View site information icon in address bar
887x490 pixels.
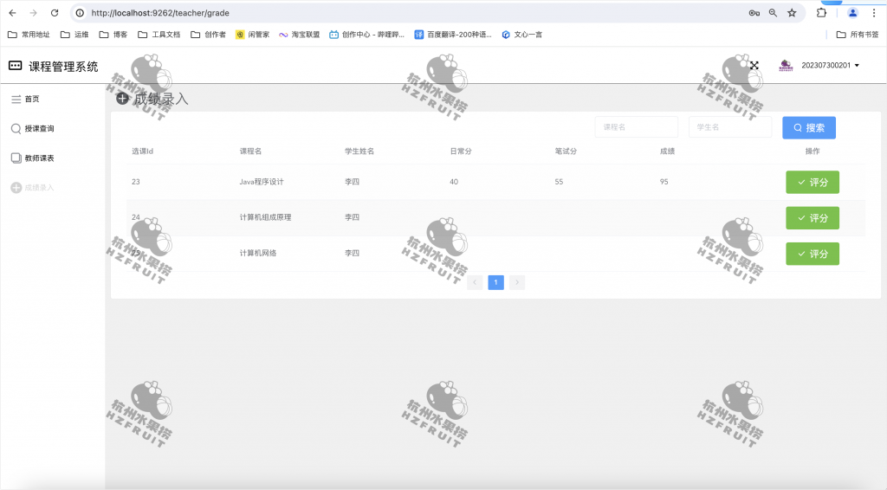pyautogui.click(x=81, y=12)
